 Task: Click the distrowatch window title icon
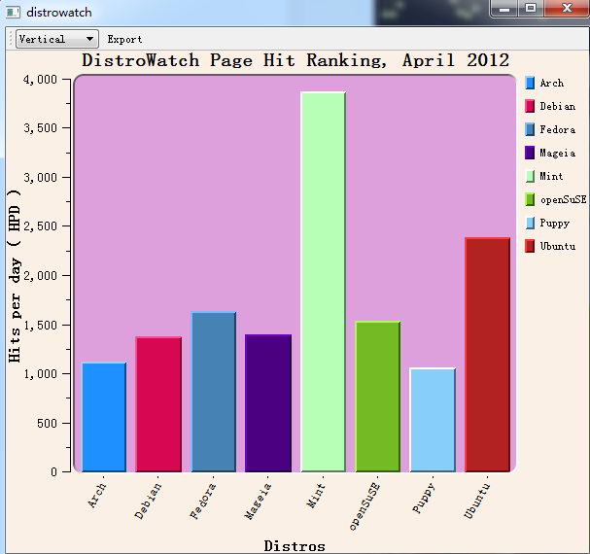[x=14, y=12]
